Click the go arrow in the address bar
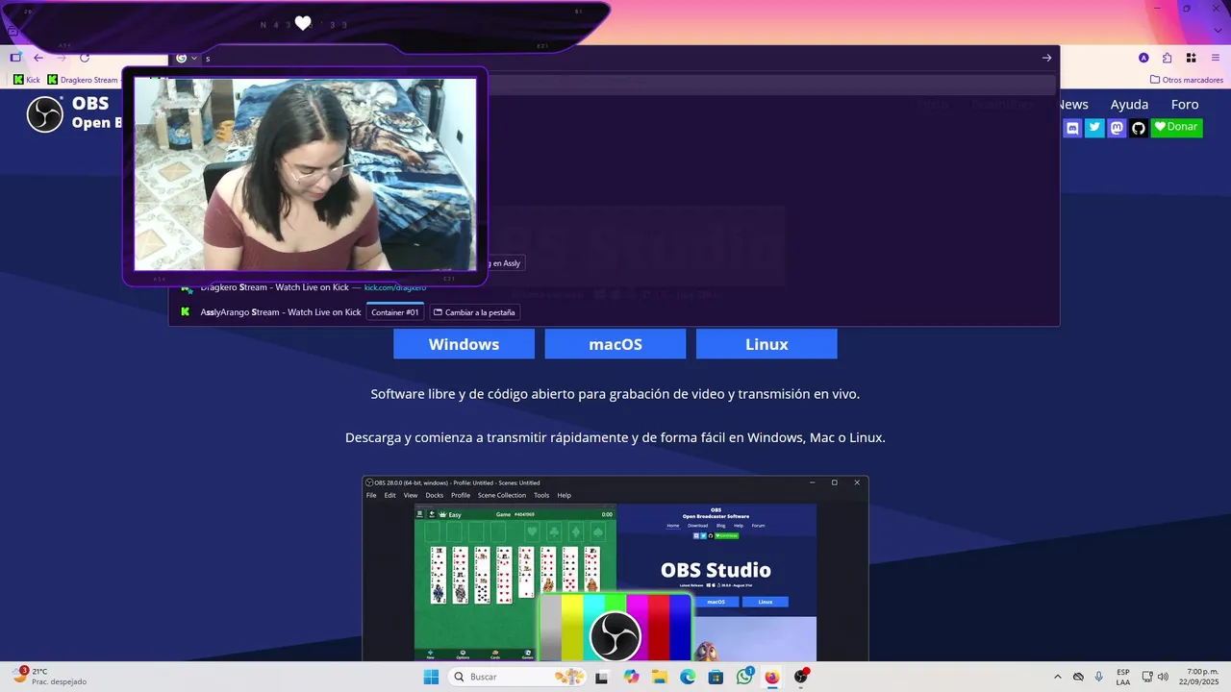This screenshot has height=692, width=1231. pyautogui.click(x=1046, y=58)
